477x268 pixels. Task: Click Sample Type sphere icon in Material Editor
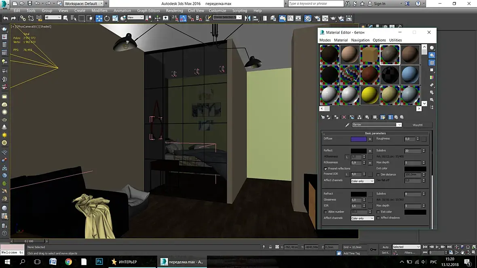click(x=432, y=48)
